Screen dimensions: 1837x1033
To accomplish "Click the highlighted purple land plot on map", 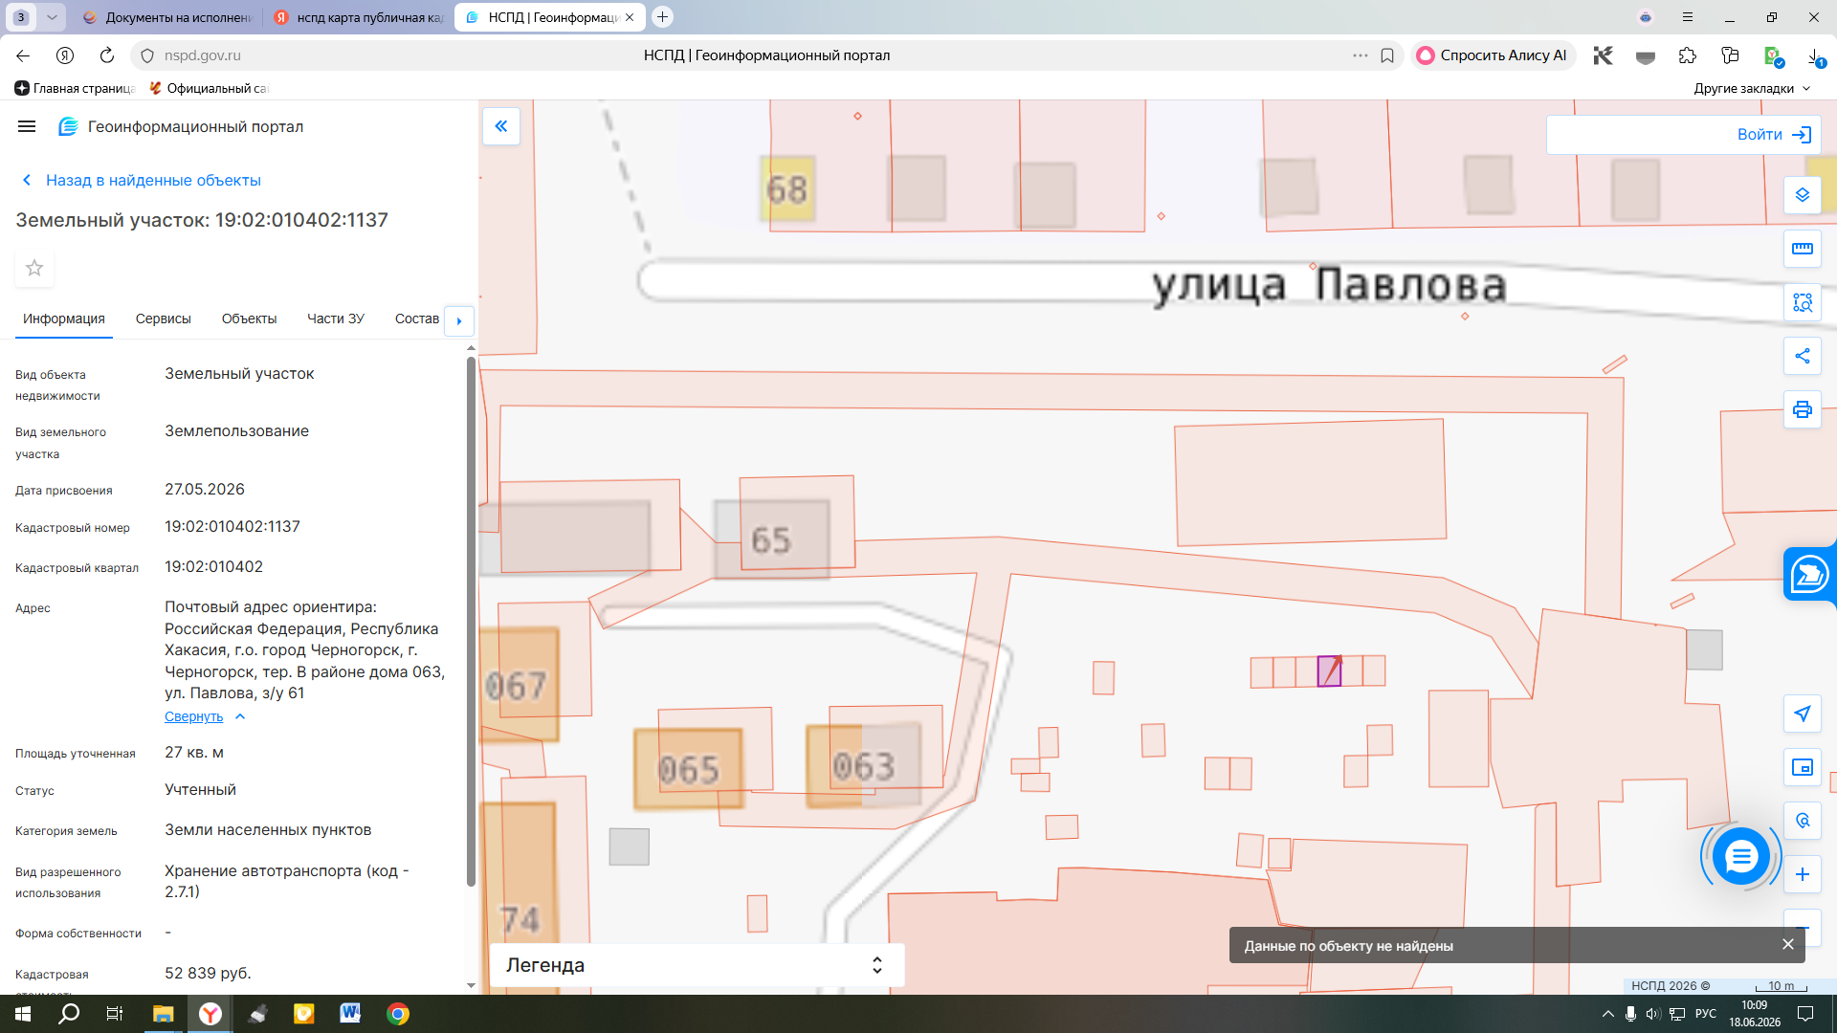I will (x=1329, y=671).
